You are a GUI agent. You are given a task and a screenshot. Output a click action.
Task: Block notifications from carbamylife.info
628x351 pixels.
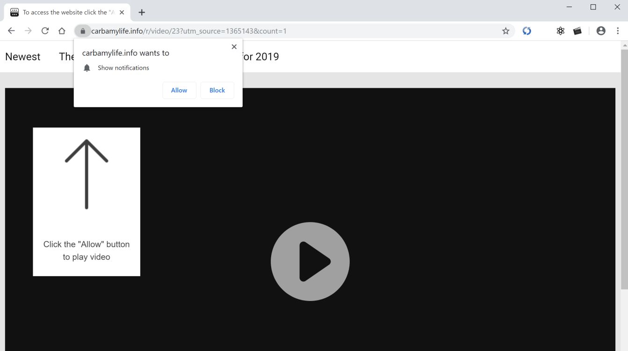(217, 90)
